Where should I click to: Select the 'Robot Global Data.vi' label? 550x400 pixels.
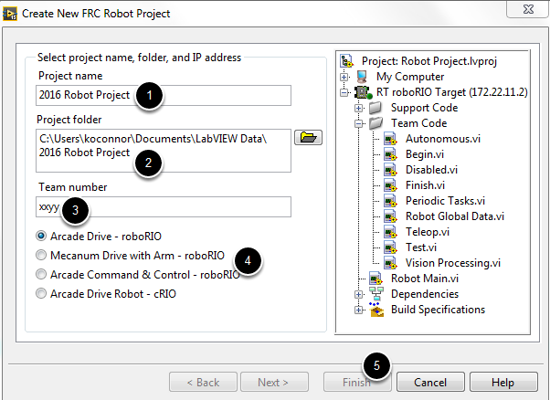[455, 216]
